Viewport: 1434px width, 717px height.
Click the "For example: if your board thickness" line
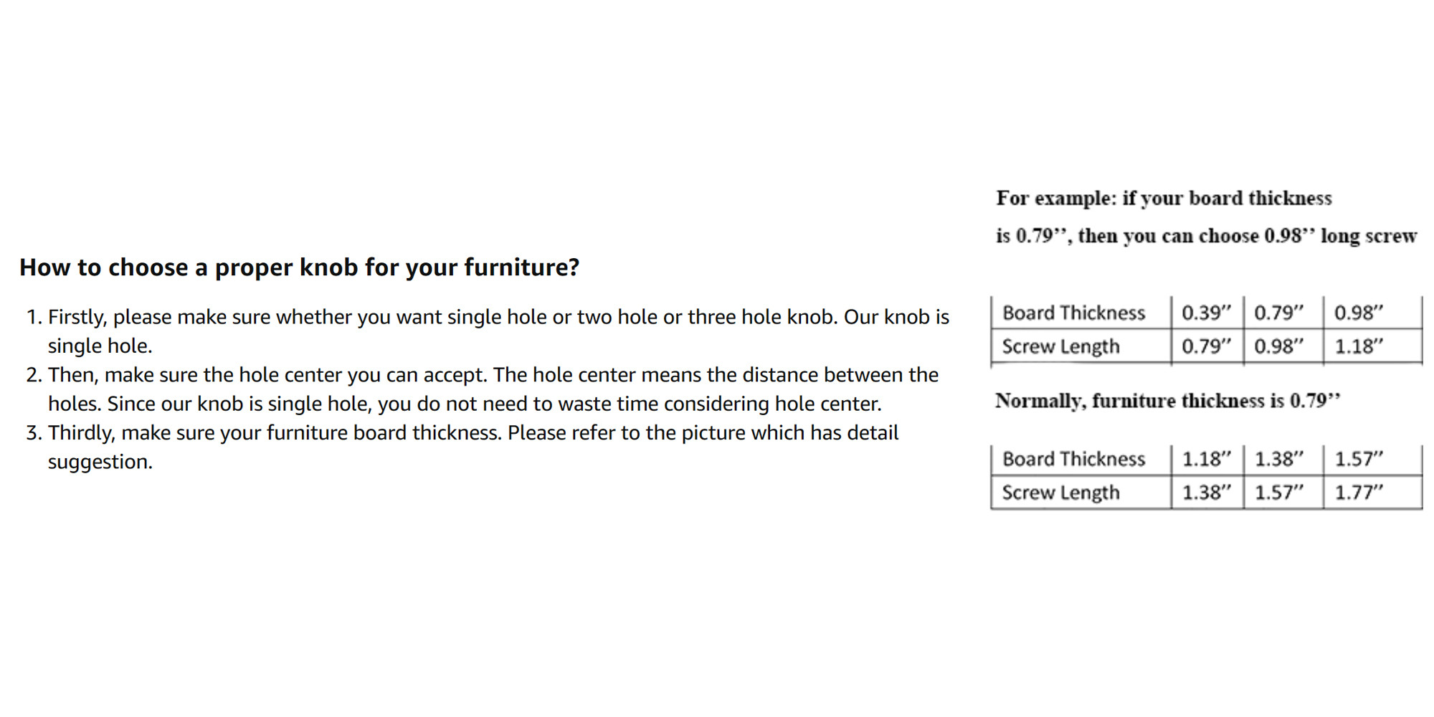[1164, 199]
